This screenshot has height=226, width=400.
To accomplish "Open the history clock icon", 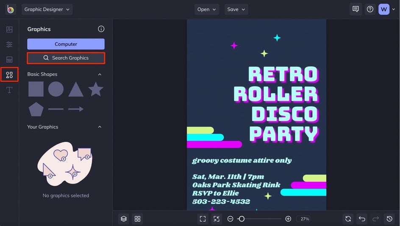I will tap(389, 219).
